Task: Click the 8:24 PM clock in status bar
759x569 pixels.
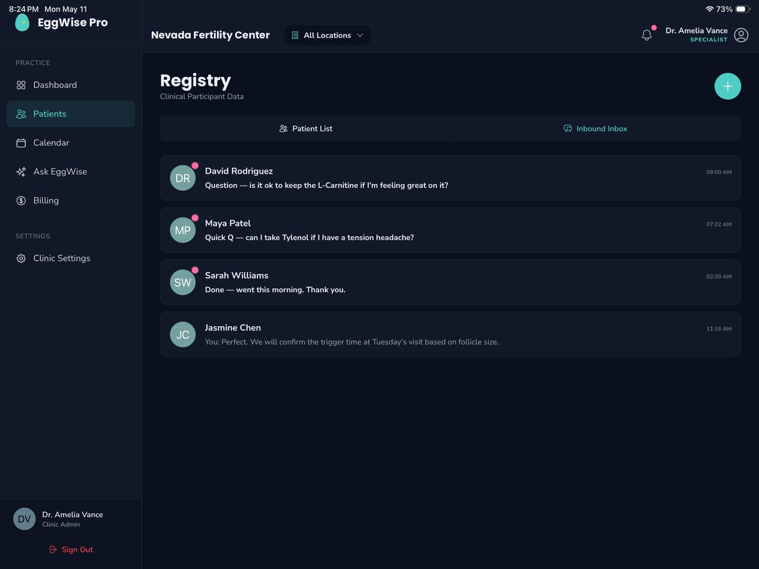Action: [x=24, y=9]
